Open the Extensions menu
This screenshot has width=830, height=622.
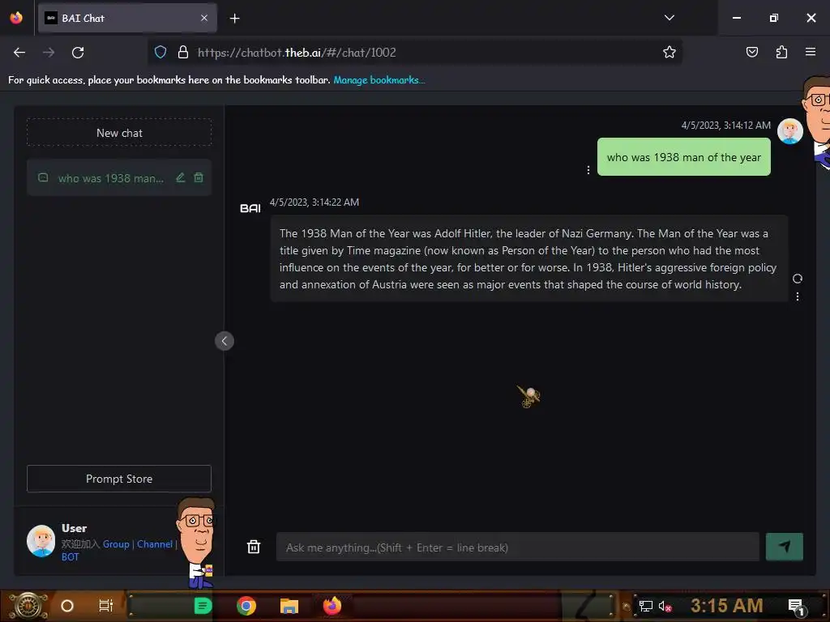(x=781, y=52)
